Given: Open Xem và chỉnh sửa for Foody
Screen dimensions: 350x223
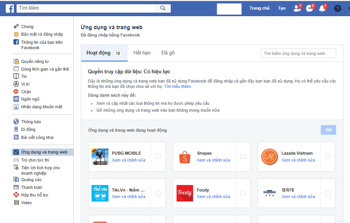Looking at the screenshot, I should 213,197.
